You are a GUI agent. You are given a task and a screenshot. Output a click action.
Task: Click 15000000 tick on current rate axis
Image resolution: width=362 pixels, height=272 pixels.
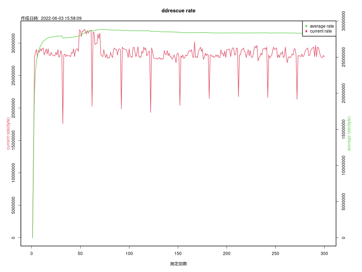pyautogui.click(x=13, y=140)
